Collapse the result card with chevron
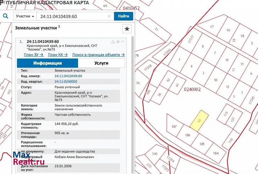Viewport: 258px width, 174px height. coord(123,42)
